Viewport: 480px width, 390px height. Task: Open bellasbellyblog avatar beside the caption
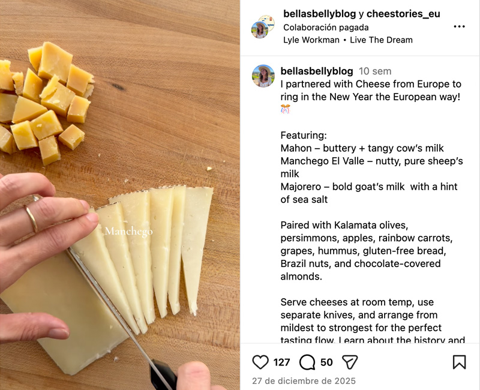263,76
